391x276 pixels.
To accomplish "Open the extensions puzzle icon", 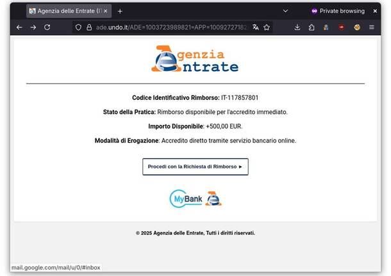I will (312, 27).
